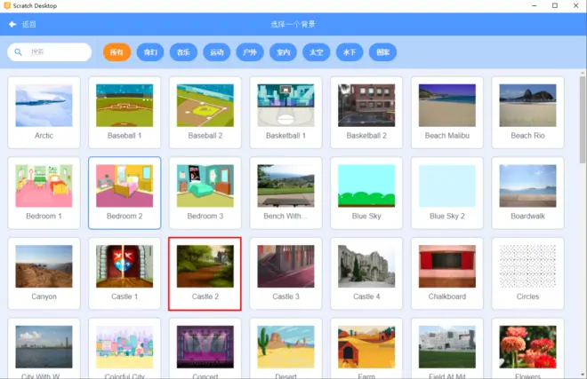This screenshot has height=379, width=587.
Task: Go back using the 返回 arrow button
Action: (22, 24)
